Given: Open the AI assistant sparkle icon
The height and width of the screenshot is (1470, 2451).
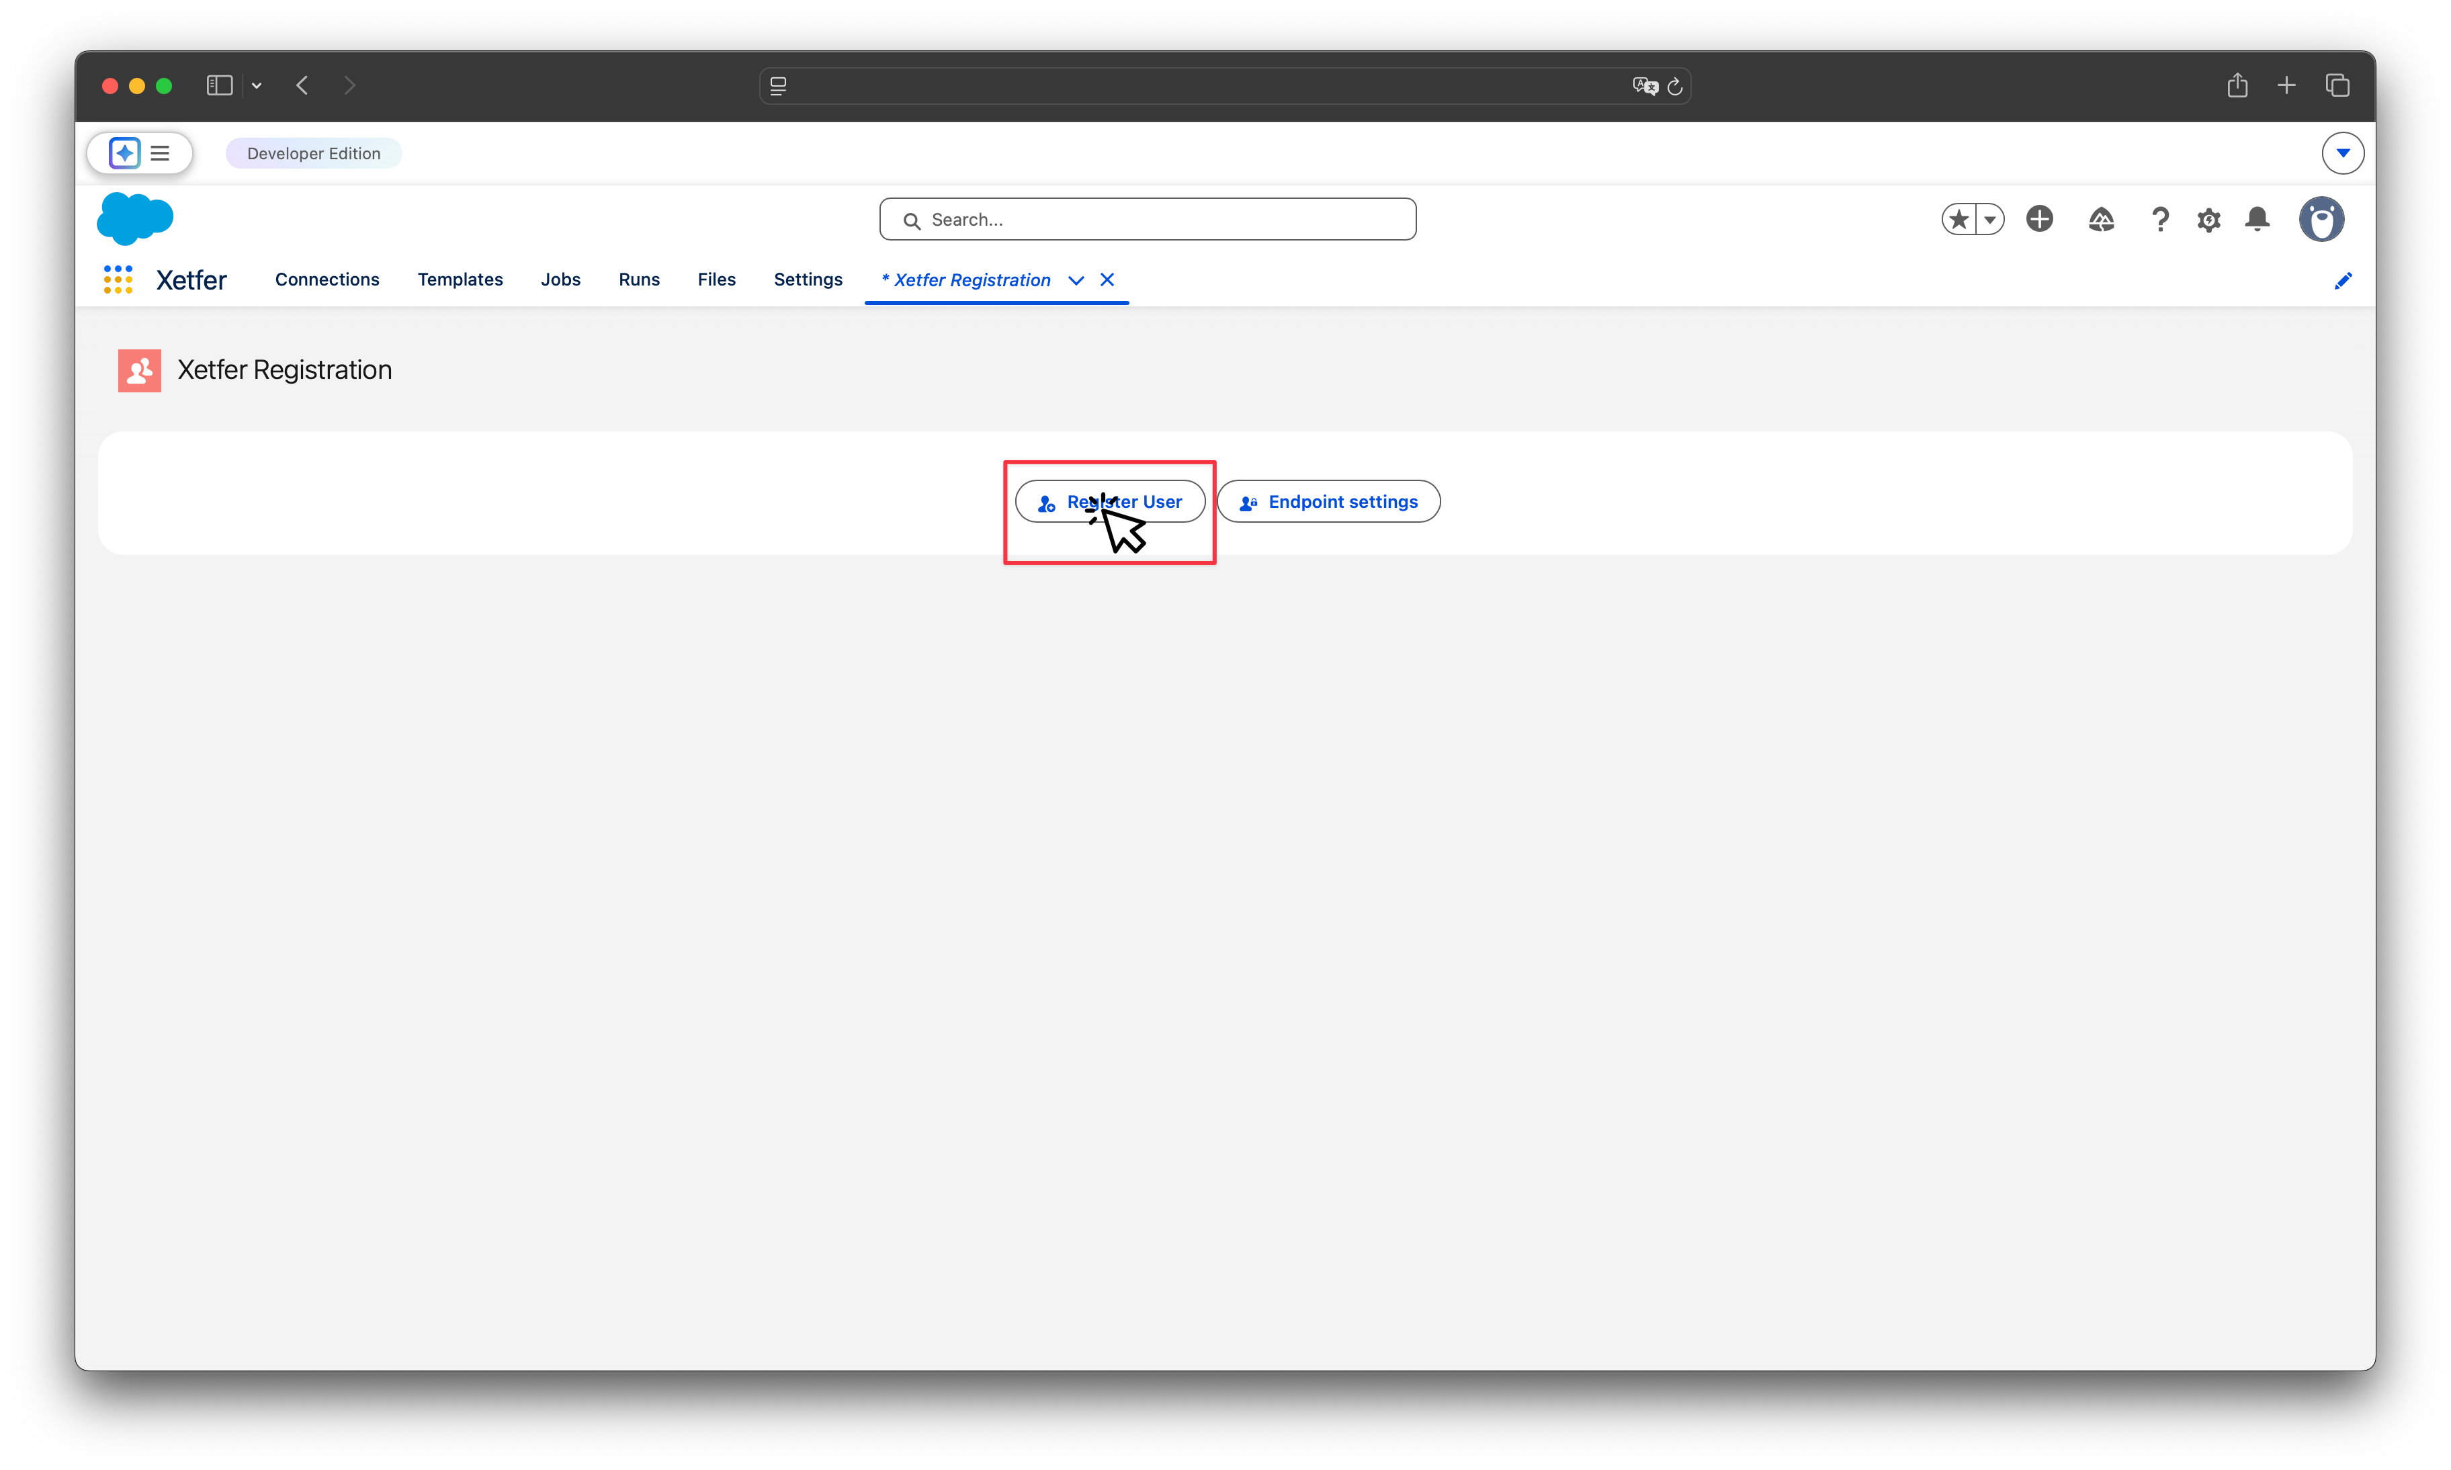Looking at the screenshot, I should (x=124, y=153).
